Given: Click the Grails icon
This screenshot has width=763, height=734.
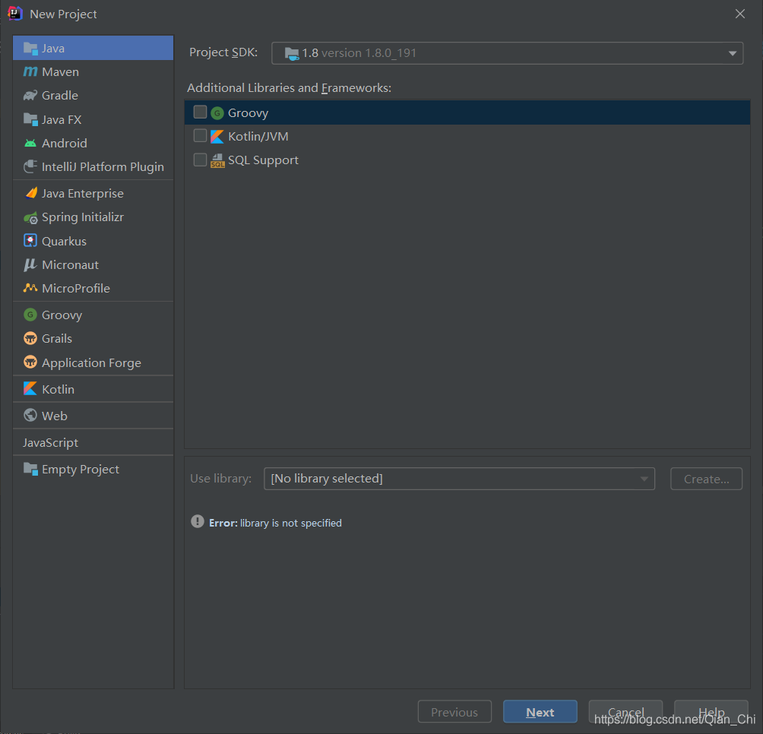Looking at the screenshot, I should [30, 338].
